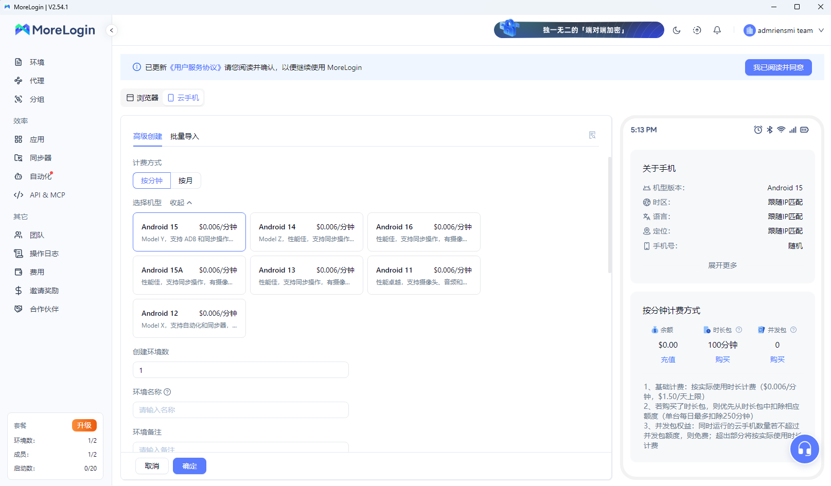Select the Android 15A model card
Image resolution: width=831 pixels, height=486 pixels.
click(189, 275)
